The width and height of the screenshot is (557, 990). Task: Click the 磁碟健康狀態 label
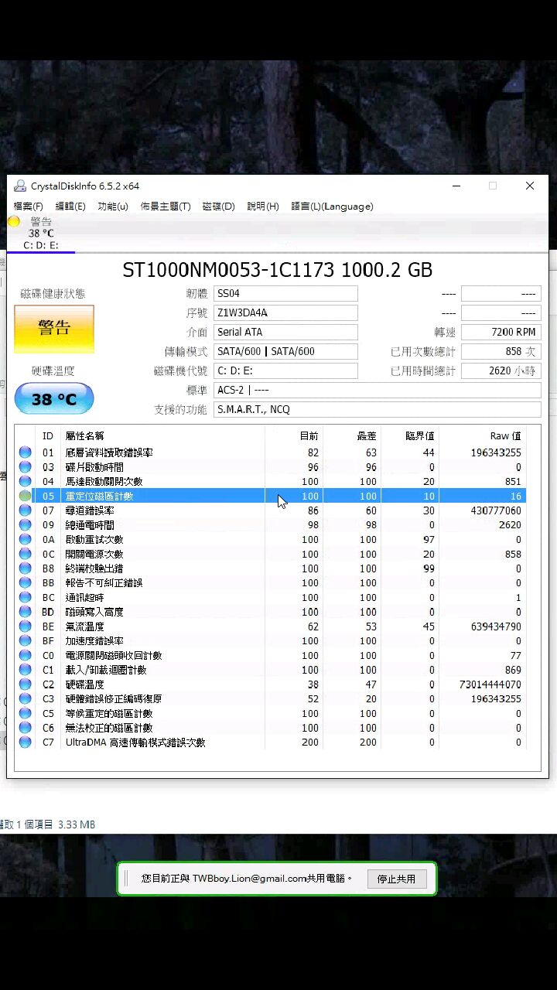click(53, 294)
